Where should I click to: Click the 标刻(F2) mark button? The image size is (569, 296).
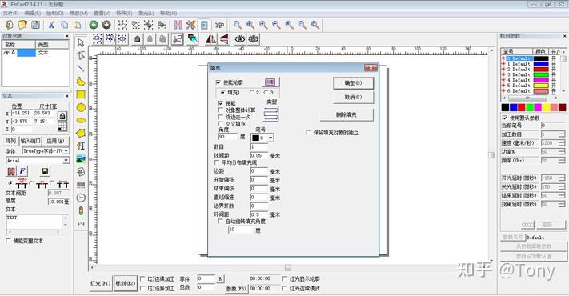(126, 283)
